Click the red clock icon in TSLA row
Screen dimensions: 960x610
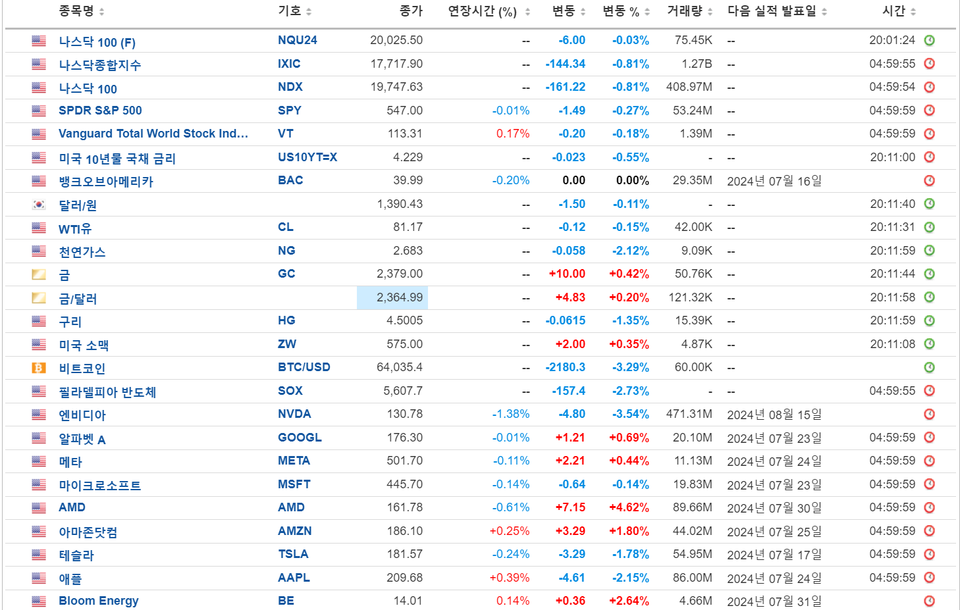[929, 555]
